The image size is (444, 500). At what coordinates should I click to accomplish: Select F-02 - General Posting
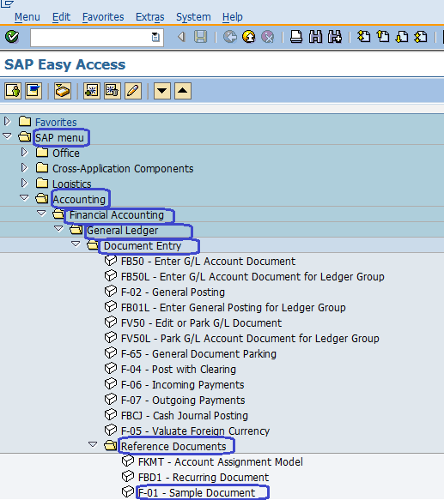173,292
